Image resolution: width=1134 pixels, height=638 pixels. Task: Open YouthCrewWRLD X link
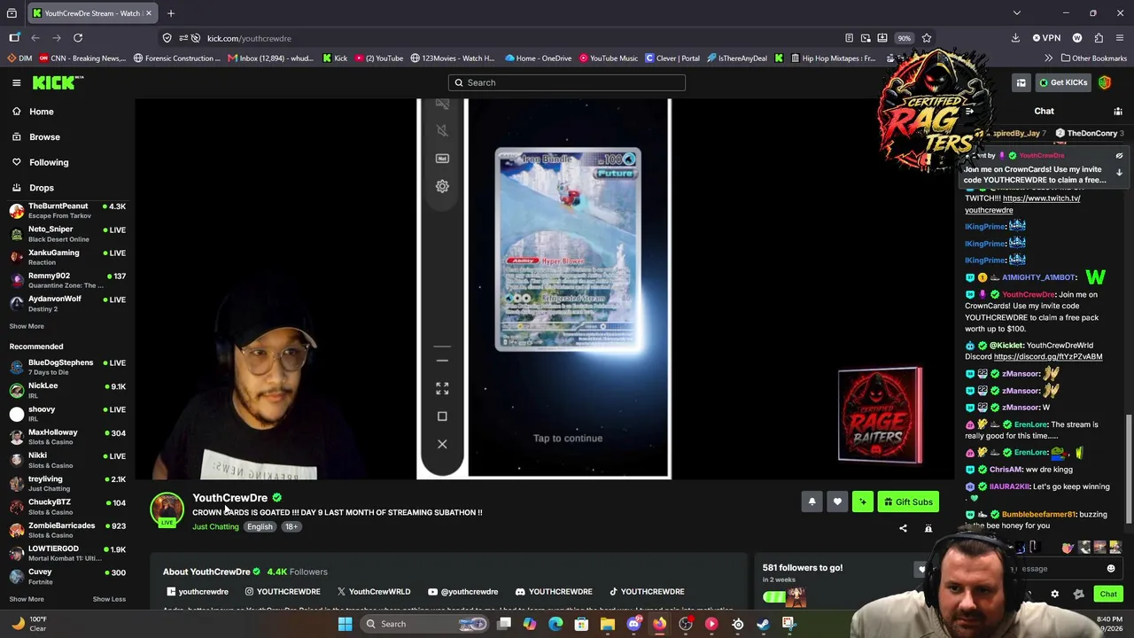tap(374, 592)
